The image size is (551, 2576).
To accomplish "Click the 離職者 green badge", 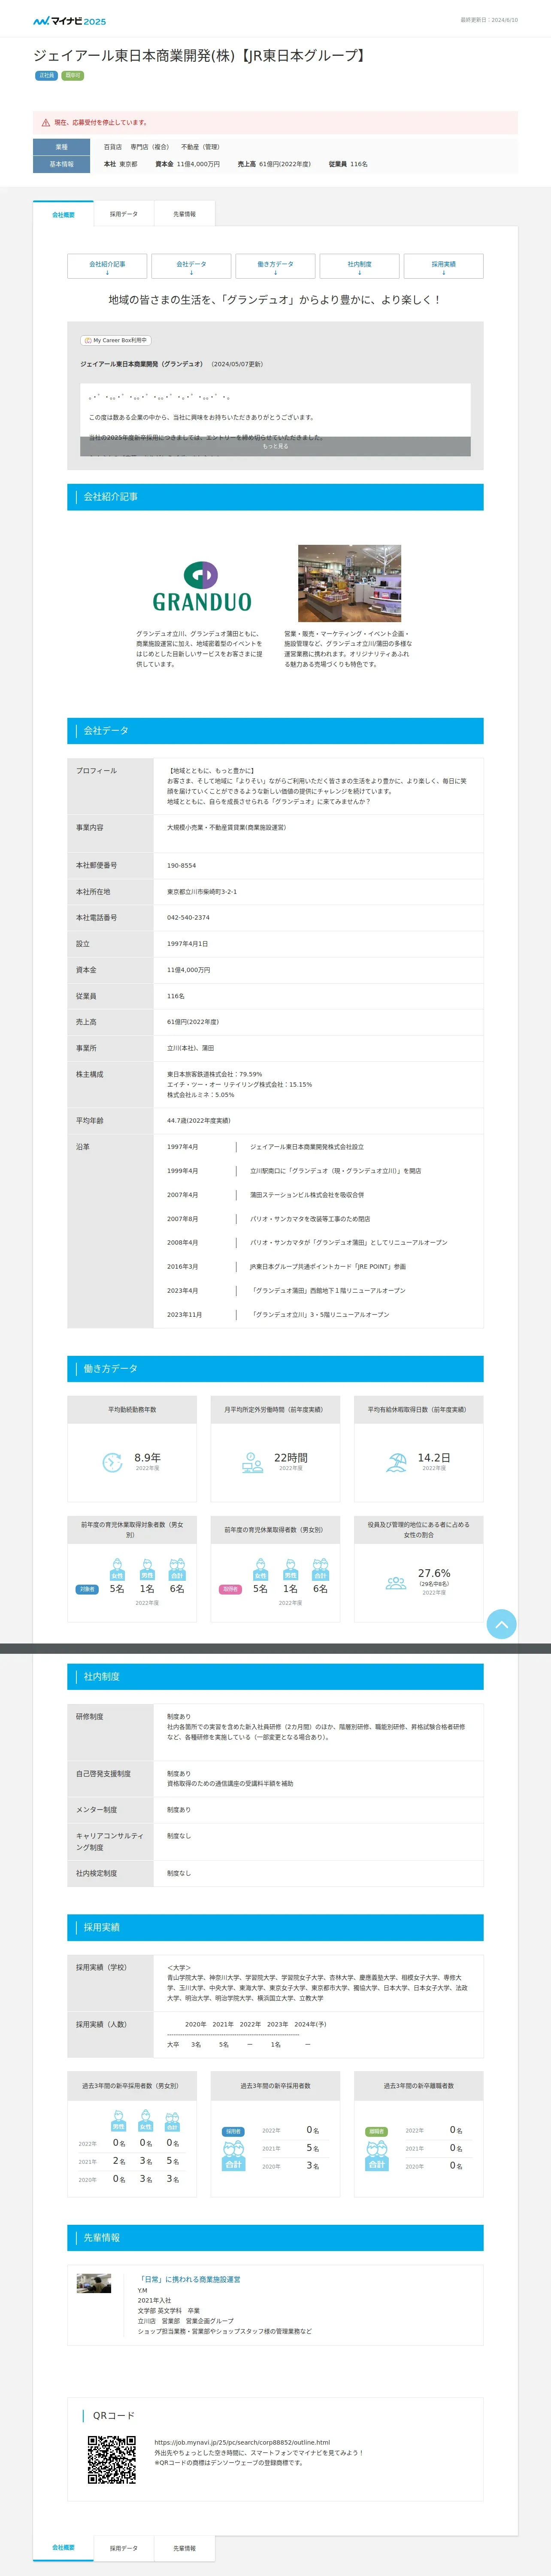I will (376, 2131).
